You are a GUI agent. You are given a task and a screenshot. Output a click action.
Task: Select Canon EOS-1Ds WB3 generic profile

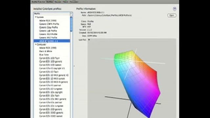[x=52, y=99]
